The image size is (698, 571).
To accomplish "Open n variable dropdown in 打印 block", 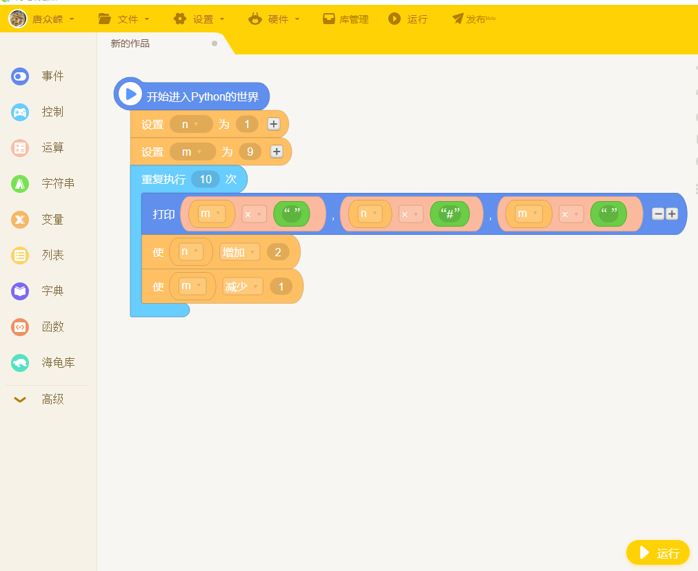I will click(x=369, y=214).
